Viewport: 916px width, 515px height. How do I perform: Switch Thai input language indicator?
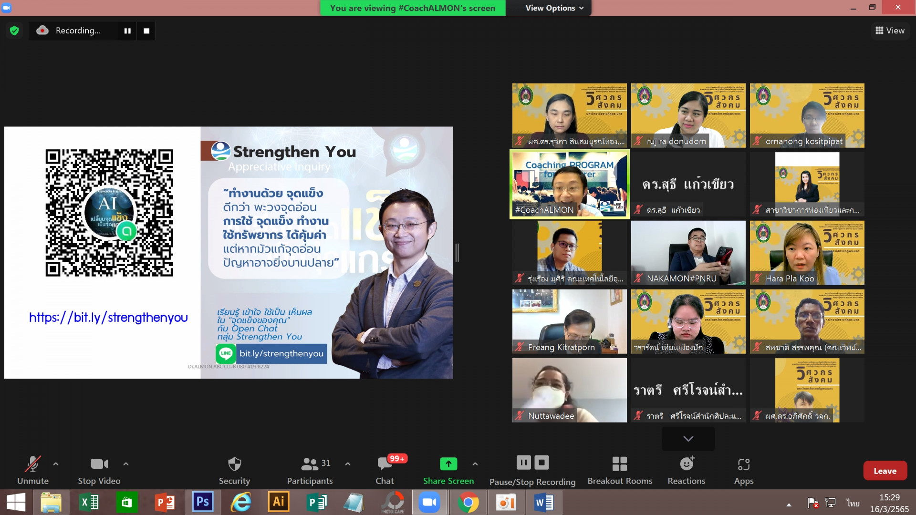[853, 503]
